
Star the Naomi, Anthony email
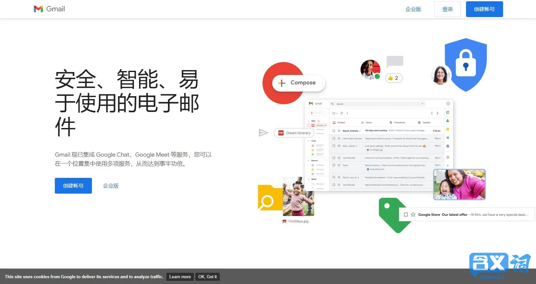click(339, 131)
